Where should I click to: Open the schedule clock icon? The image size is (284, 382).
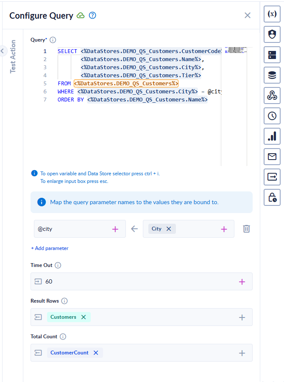(x=272, y=116)
